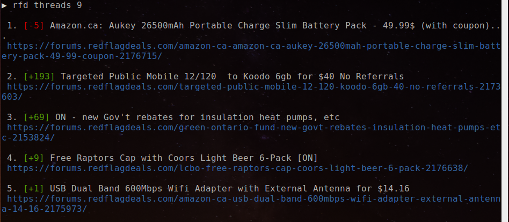The height and width of the screenshot is (222, 509).
Task: Click the prompt arrow before rfd command
Action: [4, 5]
